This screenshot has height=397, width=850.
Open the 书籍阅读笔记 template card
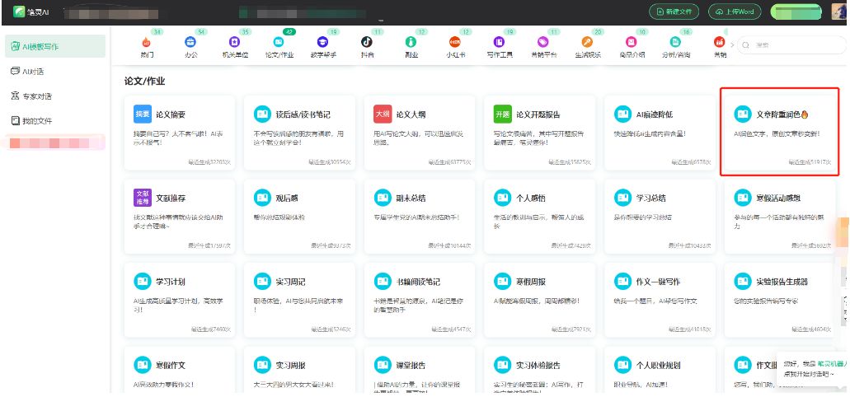coord(420,300)
